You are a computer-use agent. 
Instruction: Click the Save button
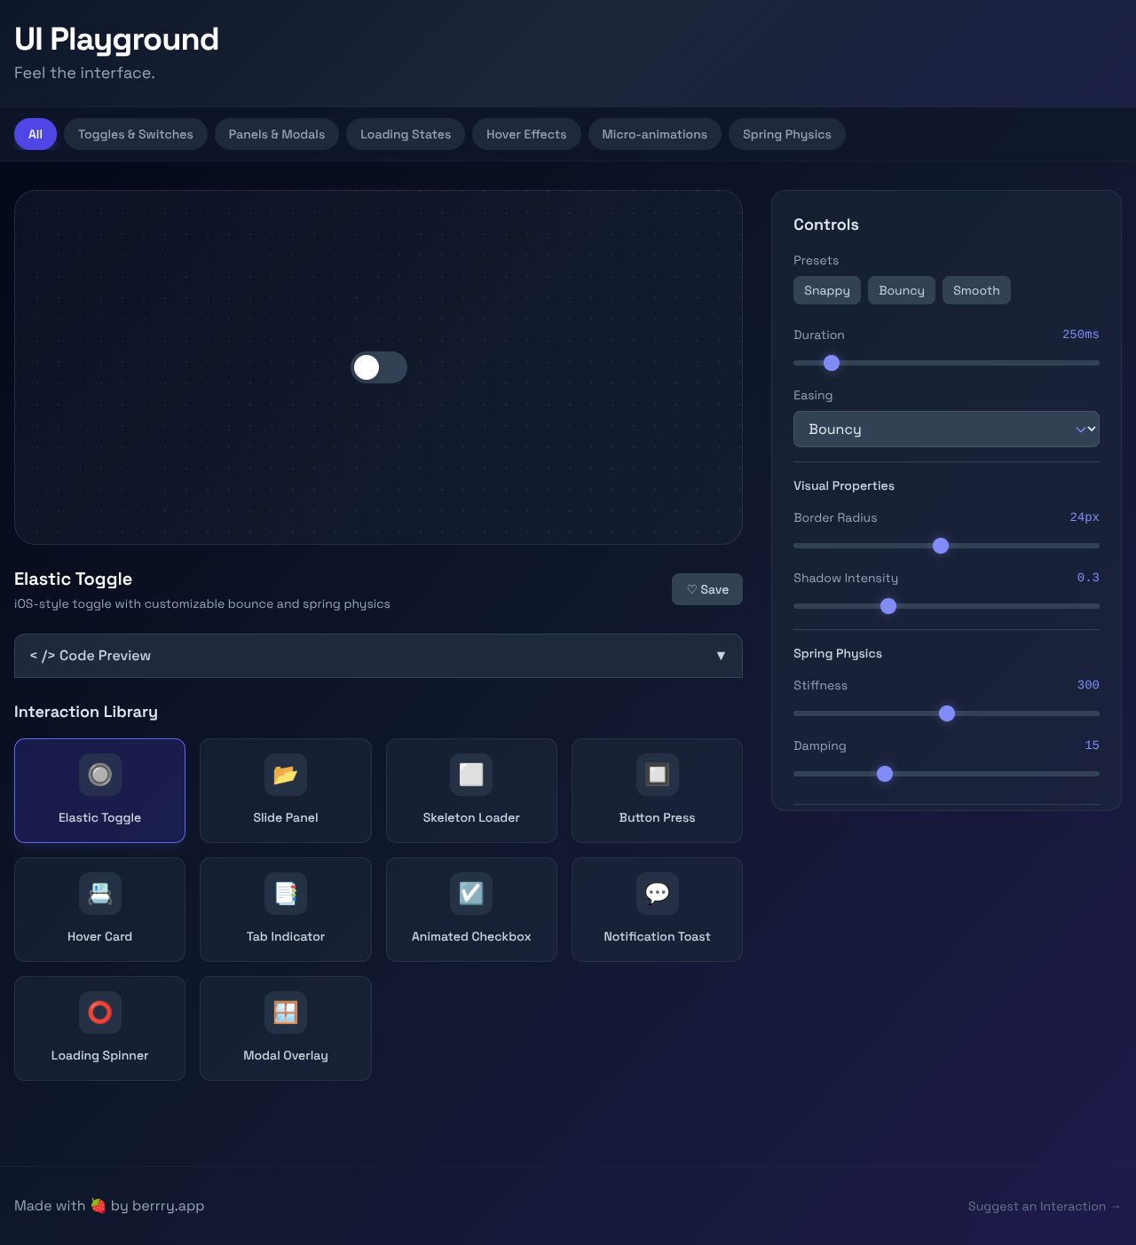707,588
